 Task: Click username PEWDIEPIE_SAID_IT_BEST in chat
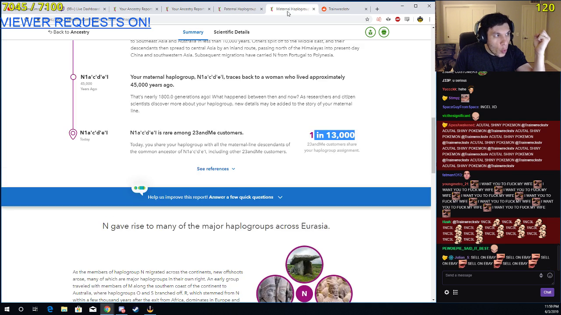(x=465, y=248)
